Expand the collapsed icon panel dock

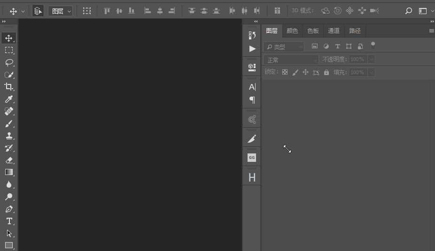256,21
